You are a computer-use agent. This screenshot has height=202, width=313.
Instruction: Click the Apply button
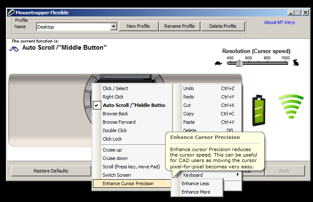(x=285, y=171)
